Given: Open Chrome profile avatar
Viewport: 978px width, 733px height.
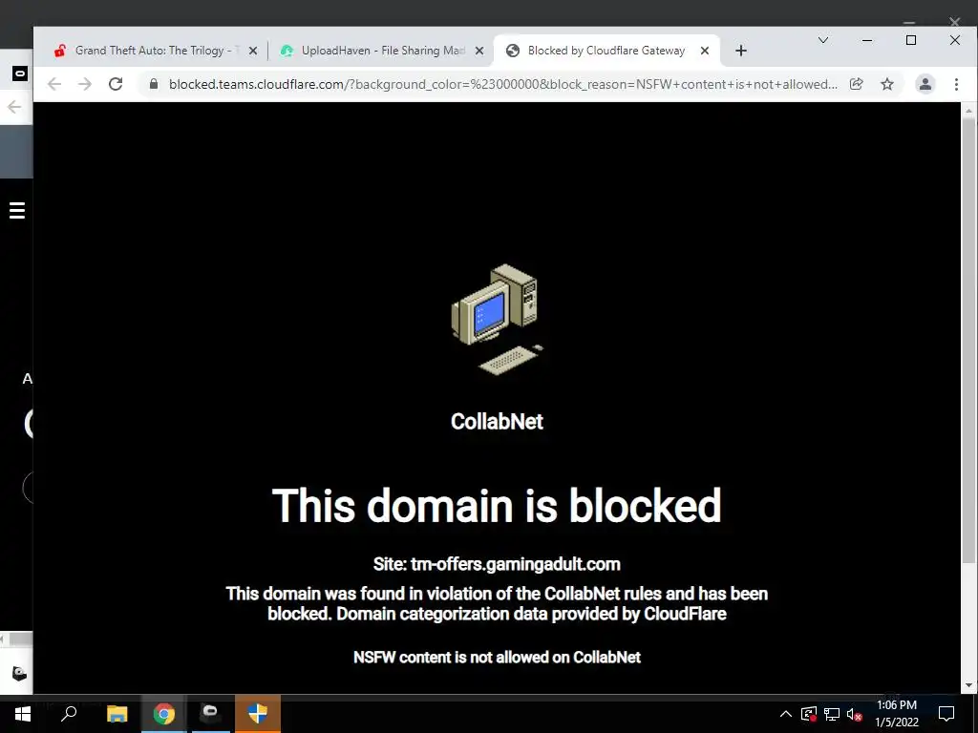Looking at the screenshot, I should click(925, 84).
